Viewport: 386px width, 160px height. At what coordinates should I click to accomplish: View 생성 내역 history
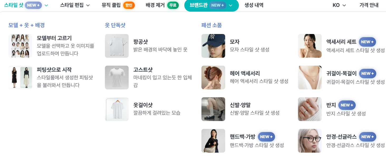coord(254,5)
